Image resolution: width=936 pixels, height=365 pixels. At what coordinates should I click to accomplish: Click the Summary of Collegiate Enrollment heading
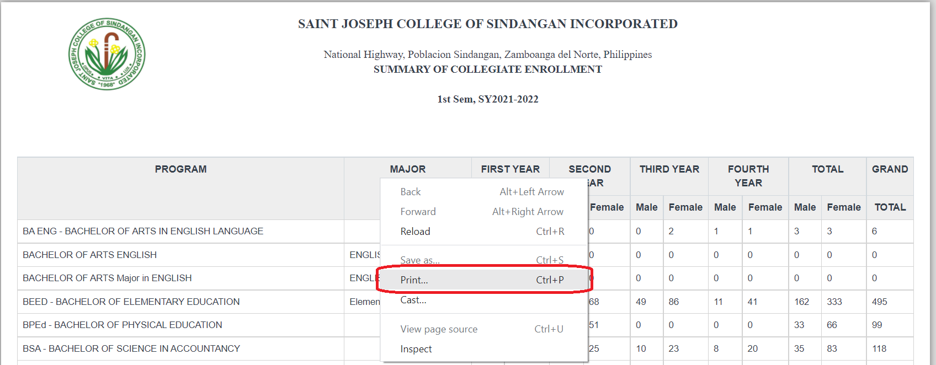tap(487, 69)
